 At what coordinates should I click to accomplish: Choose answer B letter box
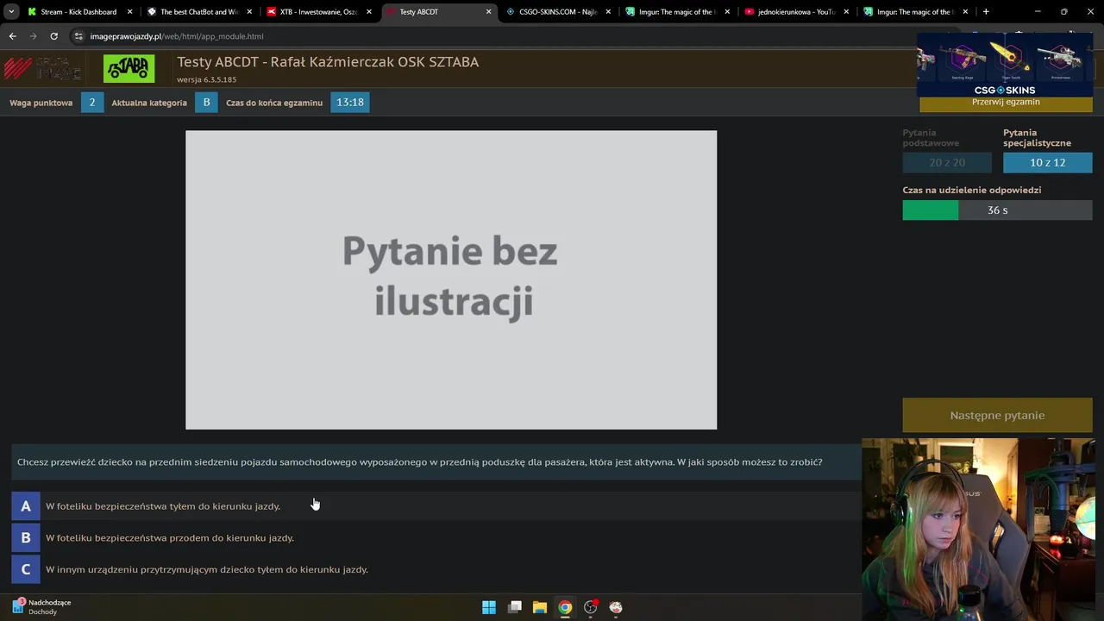click(26, 537)
